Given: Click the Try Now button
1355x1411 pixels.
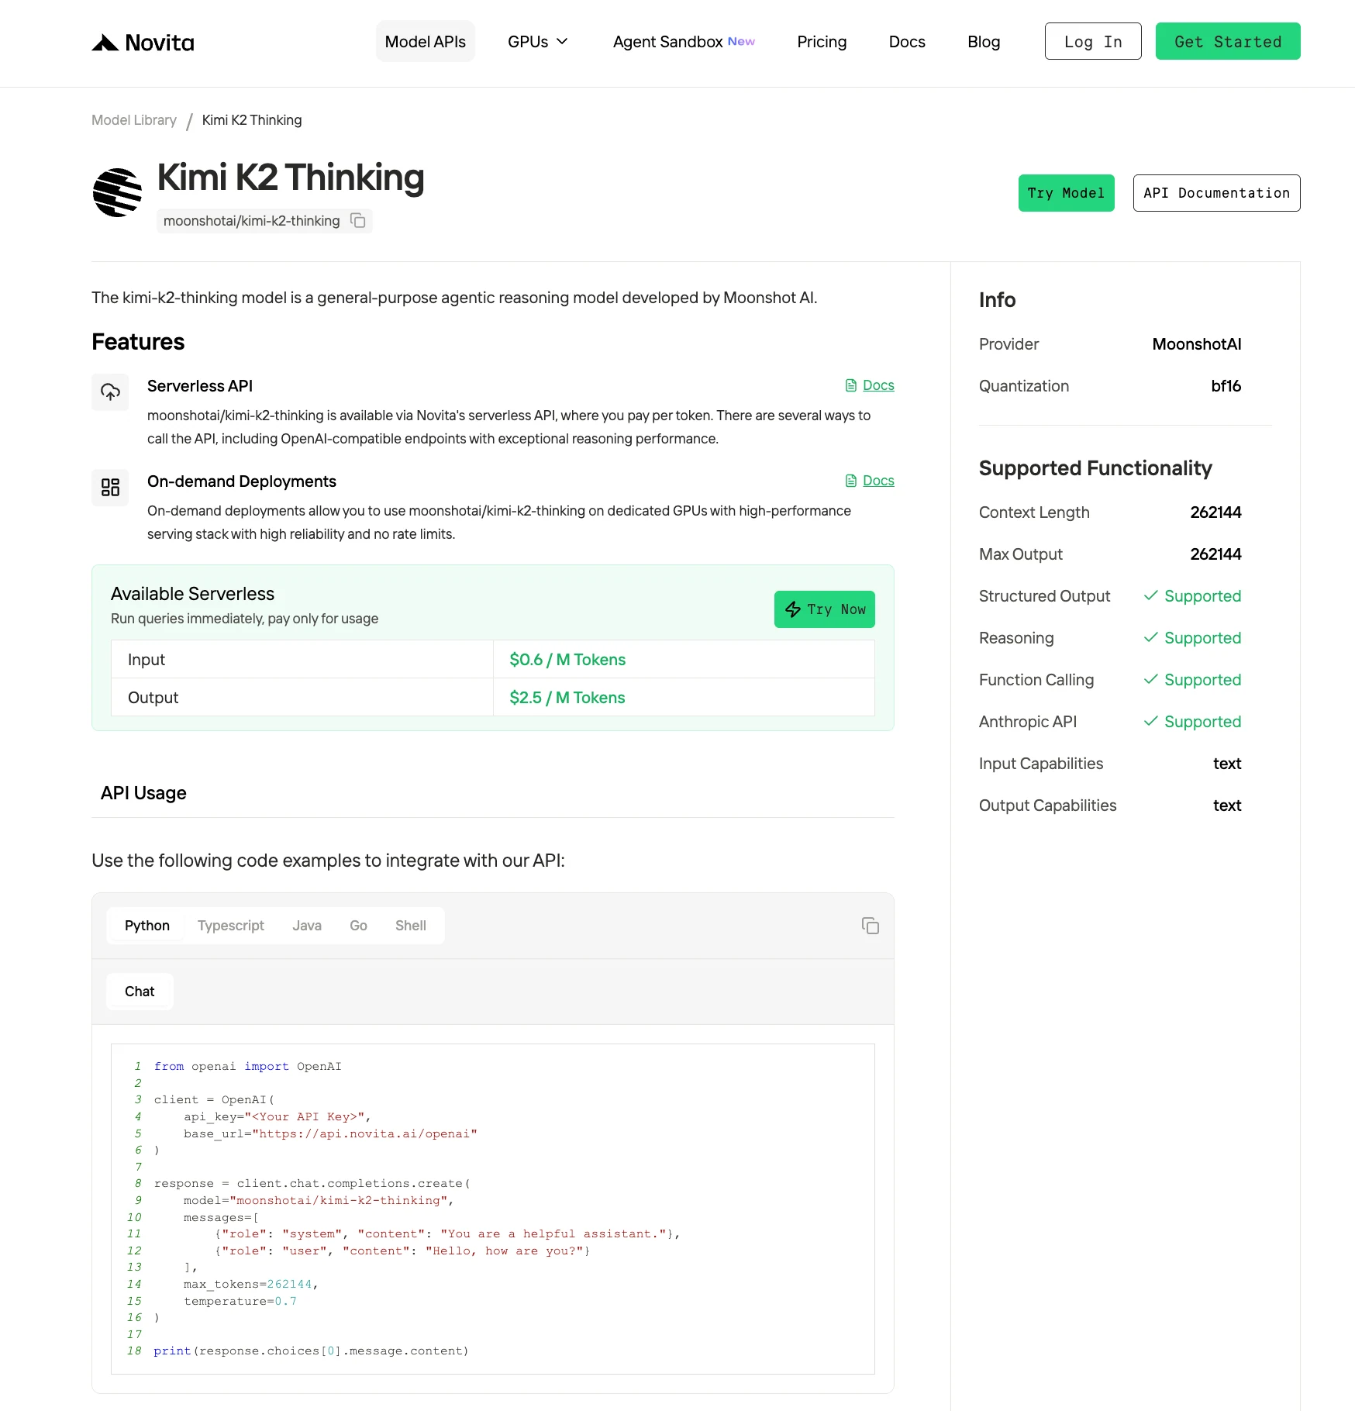Looking at the screenshot, I should click(x=825, y=609).
